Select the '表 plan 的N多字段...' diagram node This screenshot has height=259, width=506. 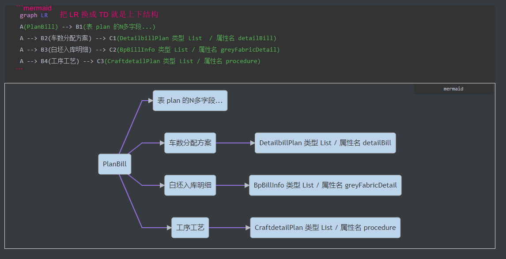pyautogui.click(x=190, y=101)
